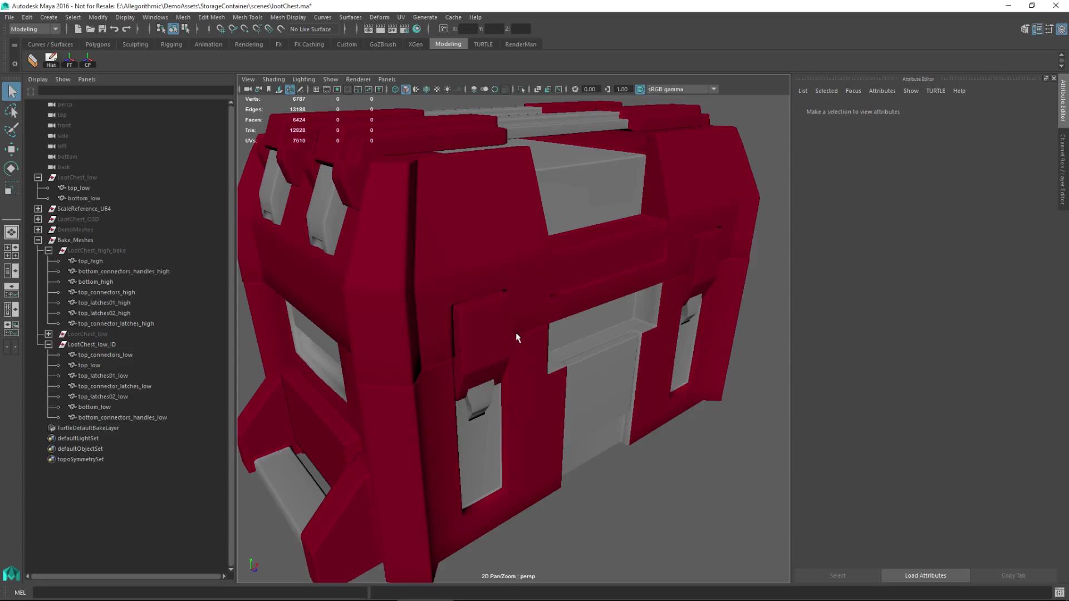Activate the Paint Selection tool
Image resolution: width=1069 pixels, height=601 pixels.
click(11, 130)
